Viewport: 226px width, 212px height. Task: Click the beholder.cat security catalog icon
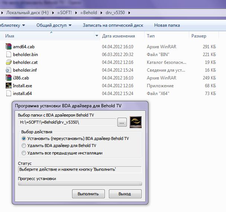click(9, 62)
